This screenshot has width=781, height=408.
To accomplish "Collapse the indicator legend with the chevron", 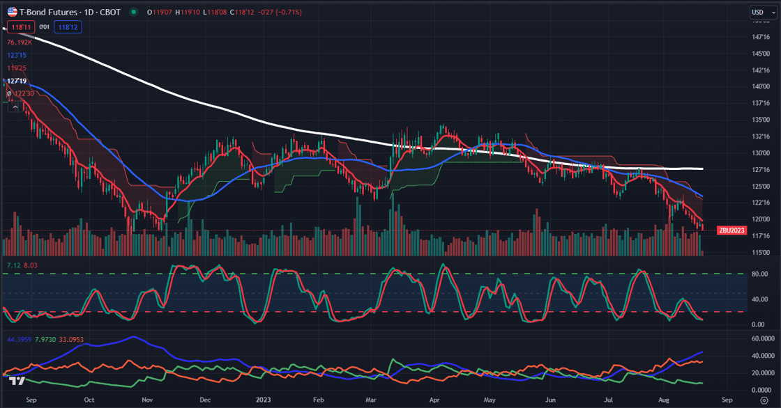I will pyautogui.click(x=15, y=107).
